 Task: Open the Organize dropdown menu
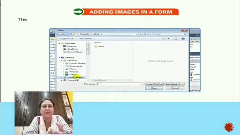pos(67,39)
